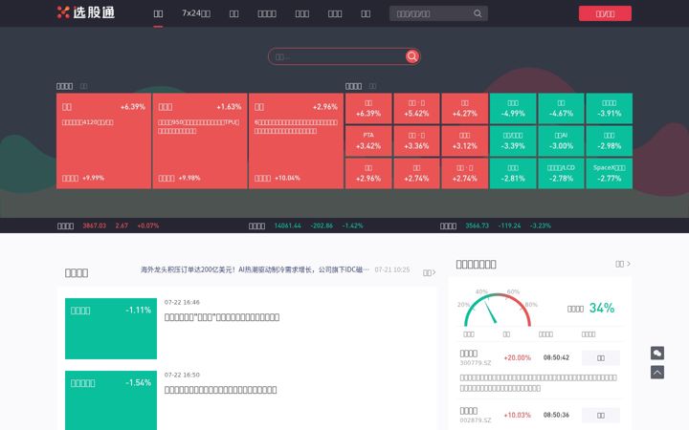Open the SpaceX sector tile showing -2.77%
The height and width of the screenshot is (430, 689).
(609, 173)
